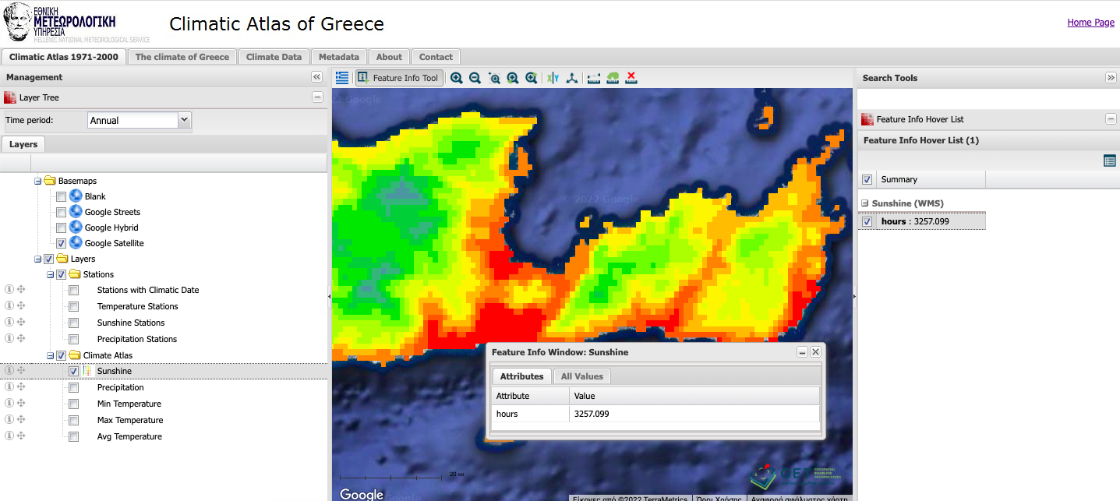Open the Time period dropdown

tap(184, 120)
